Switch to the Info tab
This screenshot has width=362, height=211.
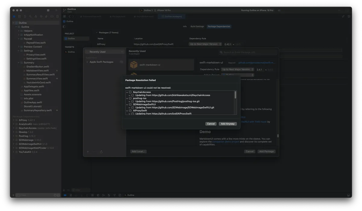point(185,27)
